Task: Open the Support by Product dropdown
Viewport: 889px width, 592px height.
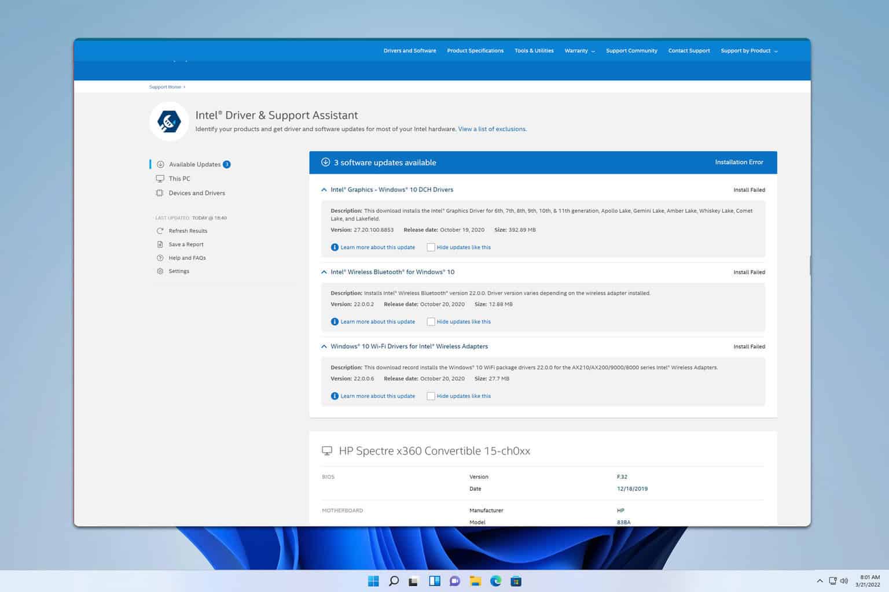Action: [x=749, y=51]
